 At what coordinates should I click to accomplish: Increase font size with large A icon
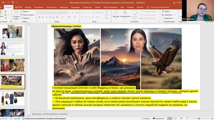click(69, 13)
